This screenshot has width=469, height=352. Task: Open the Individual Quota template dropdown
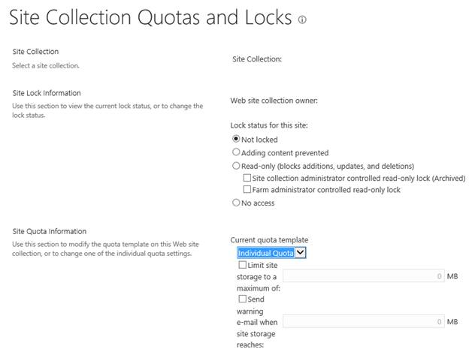pos(271,253)
